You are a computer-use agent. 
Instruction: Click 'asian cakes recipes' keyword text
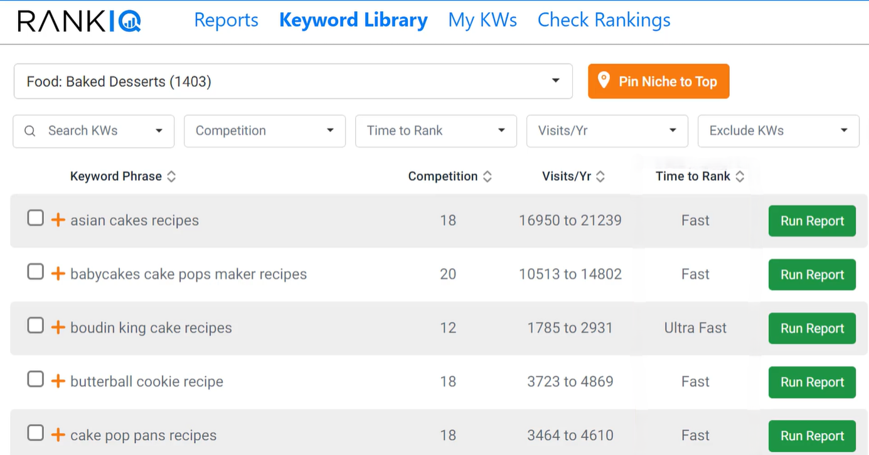pos(134,220)
